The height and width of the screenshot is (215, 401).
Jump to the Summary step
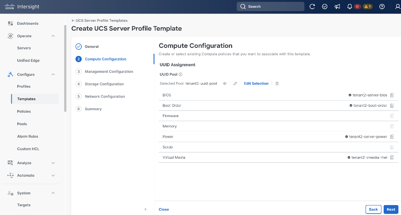(93, 109)
